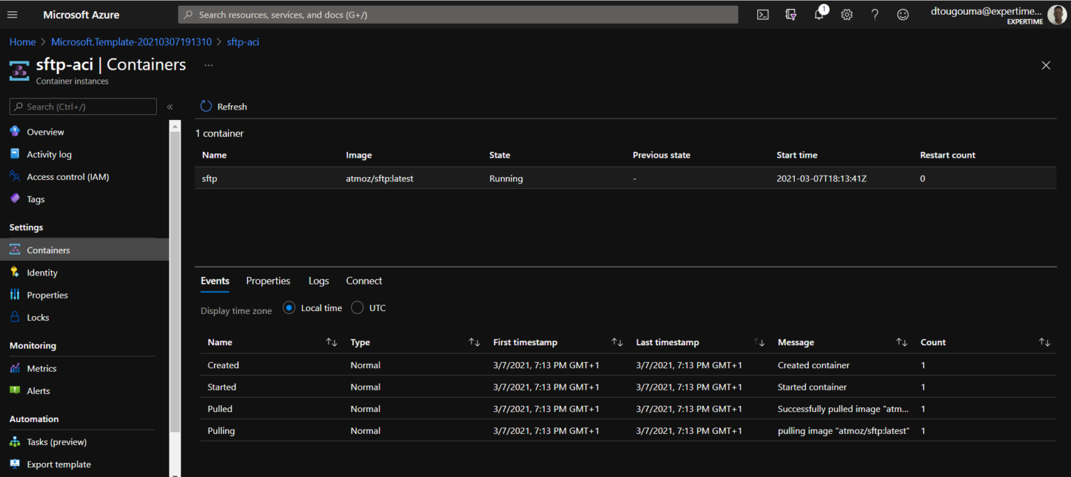Click the Azure search resources field

pos(458,14)
